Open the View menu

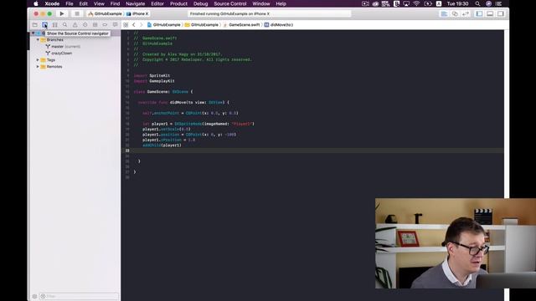click(x=99, y=3)
